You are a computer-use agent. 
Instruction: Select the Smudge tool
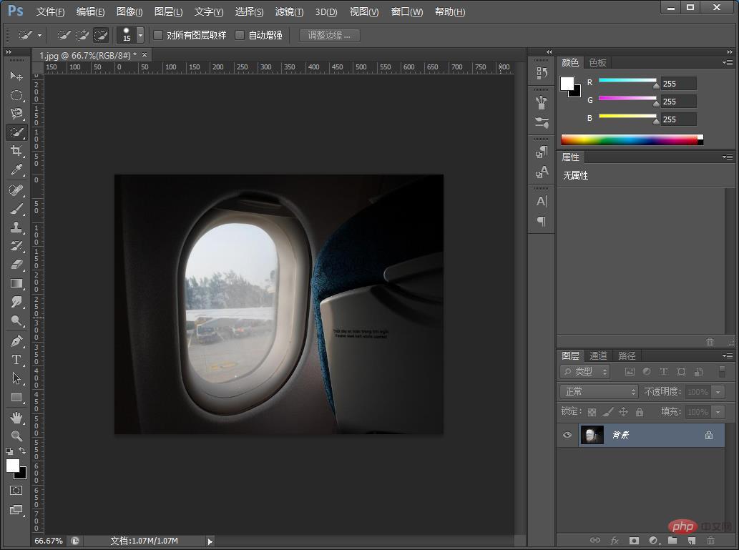pos(16,302)
